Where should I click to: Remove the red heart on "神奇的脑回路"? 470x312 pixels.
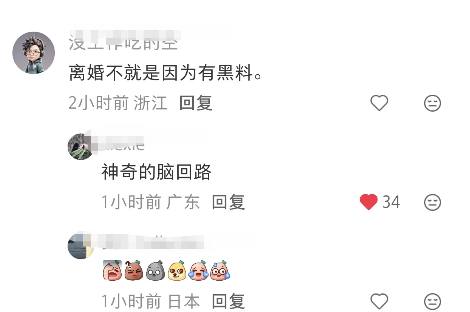369,202
